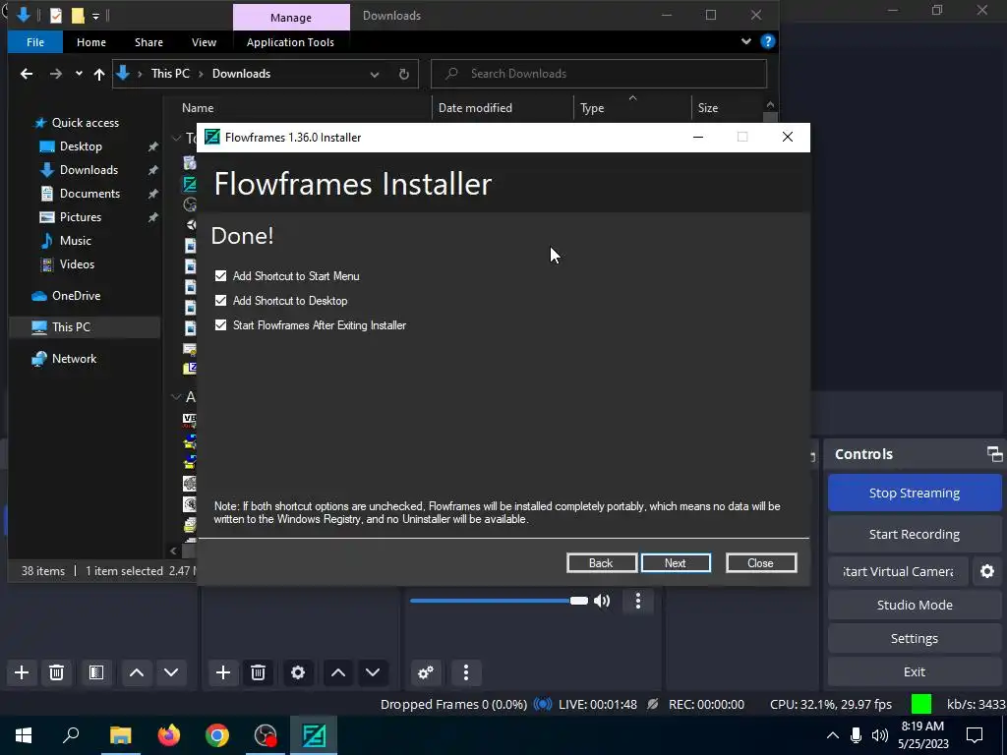Start the OBS Virtual Camera
The height and width of the screenshot is (755, 1007).
[x=898, y=571]
